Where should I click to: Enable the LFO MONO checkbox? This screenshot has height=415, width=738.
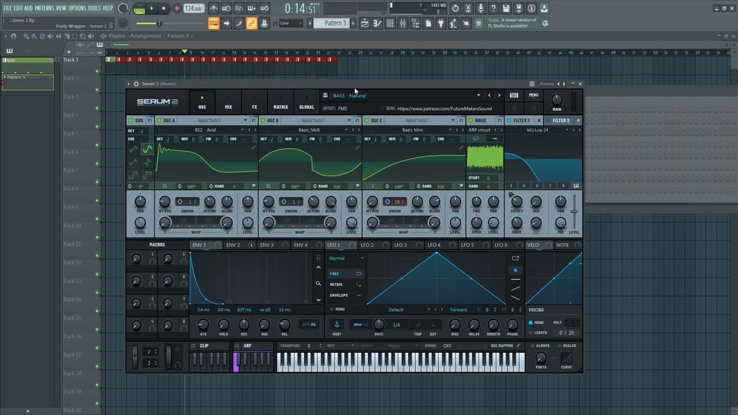click(332, 310)
